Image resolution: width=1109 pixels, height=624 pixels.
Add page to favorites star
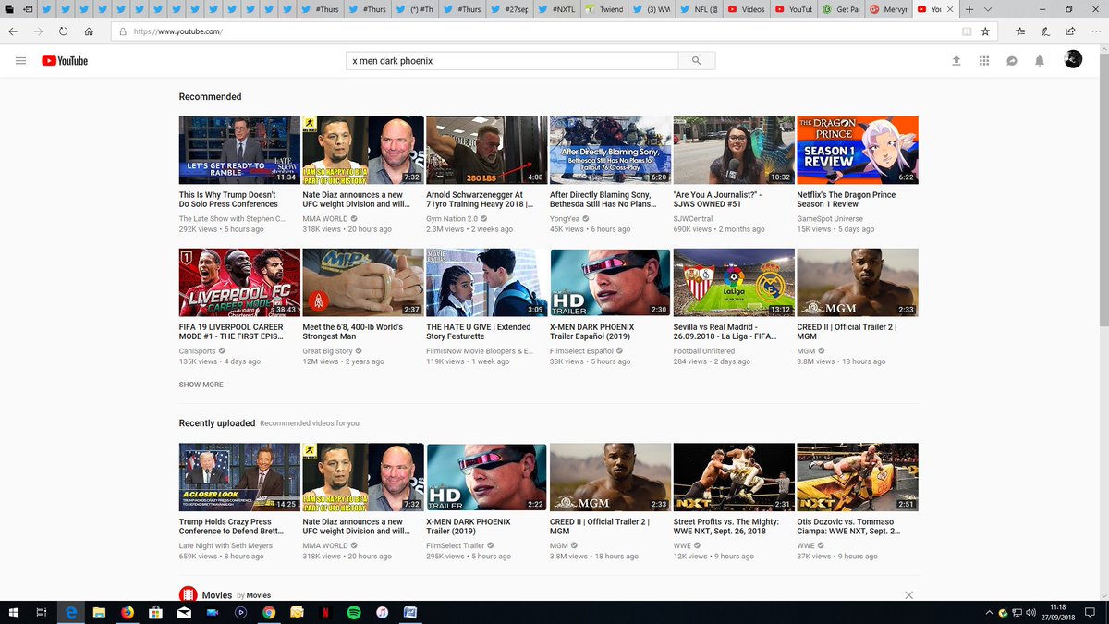point(985,31)
